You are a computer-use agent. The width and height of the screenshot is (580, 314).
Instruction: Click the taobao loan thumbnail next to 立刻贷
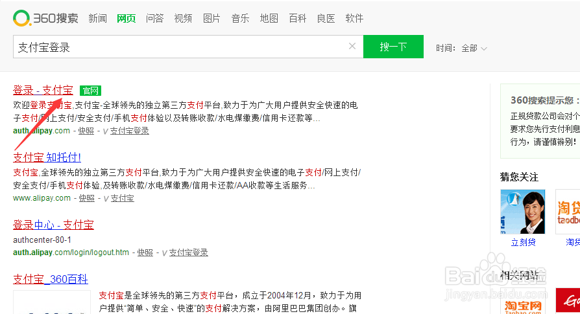[568, 212]
